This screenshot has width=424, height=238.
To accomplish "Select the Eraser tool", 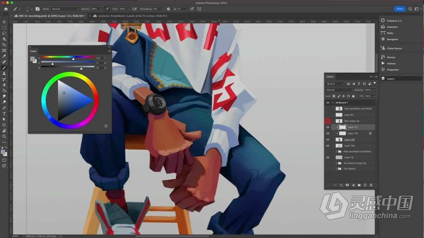I will tap(4, 85).
